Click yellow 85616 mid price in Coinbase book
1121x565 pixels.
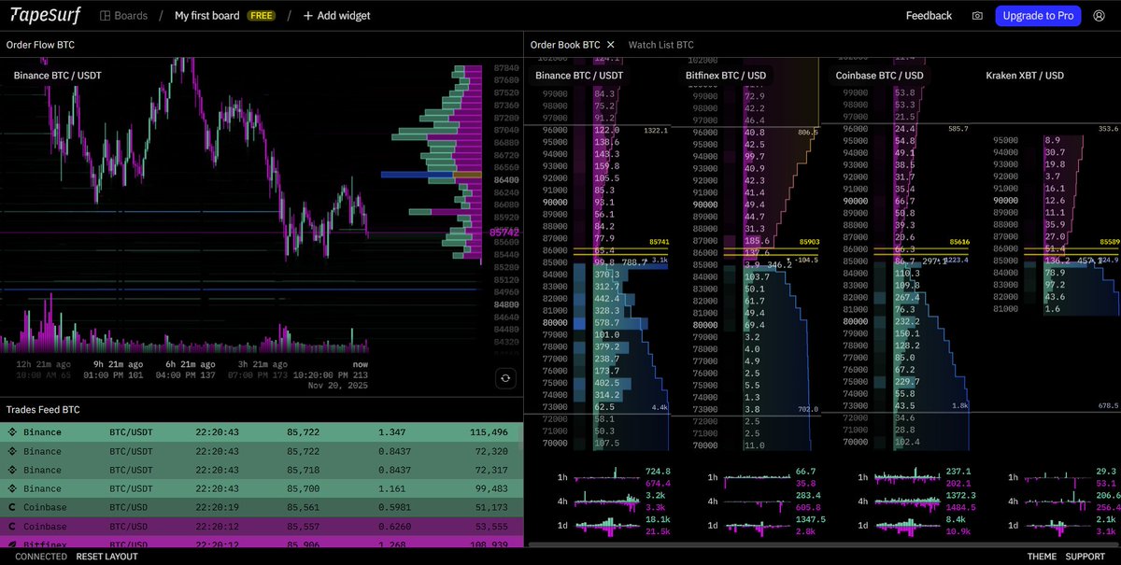(960, 241)
